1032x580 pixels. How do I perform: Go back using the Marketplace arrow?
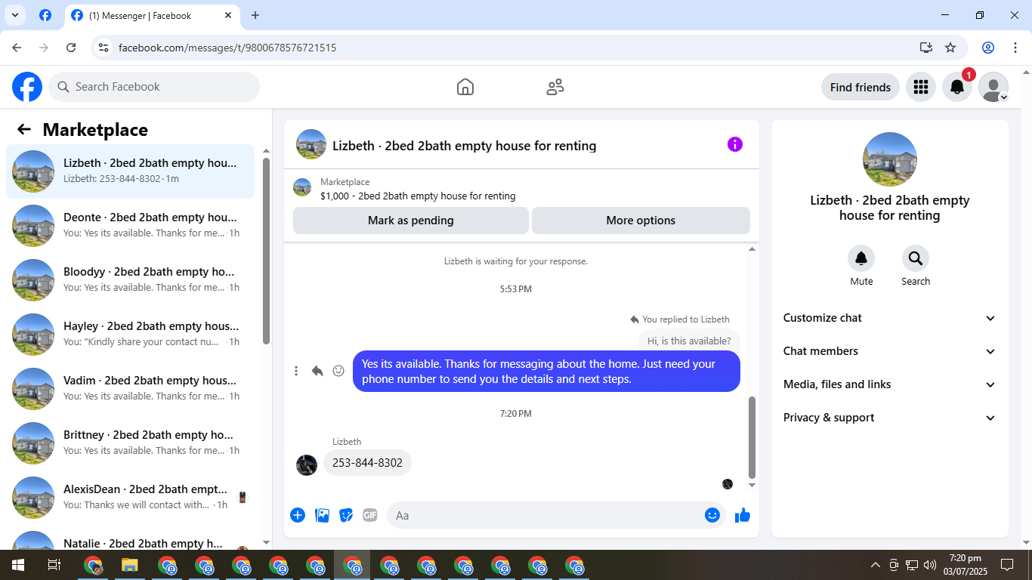tap(24, 129)
